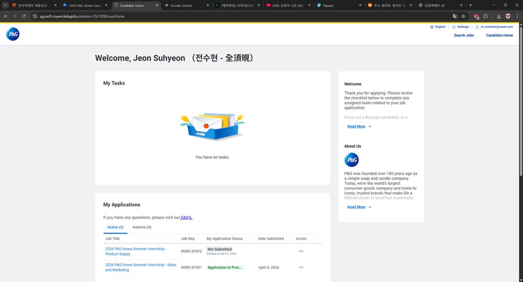The height and width of the screenshot is (282, 523).
Task: Click the Application In Process status badge
Action: (225, 268)
